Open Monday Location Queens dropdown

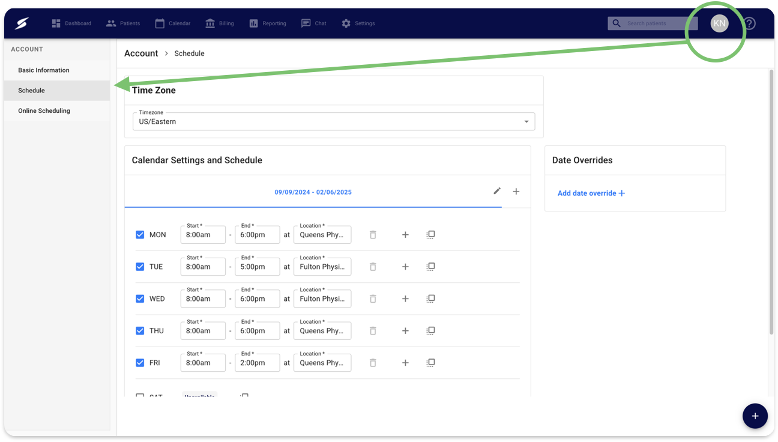point(322,235)
